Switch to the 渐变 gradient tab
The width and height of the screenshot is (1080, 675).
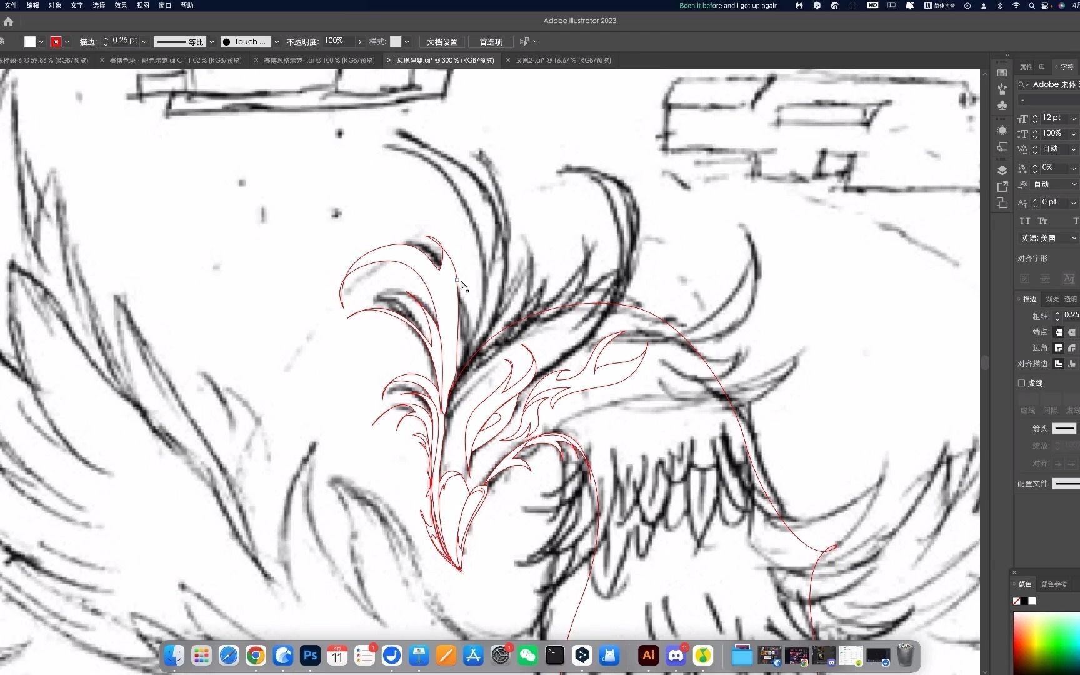coord(1052,299)
